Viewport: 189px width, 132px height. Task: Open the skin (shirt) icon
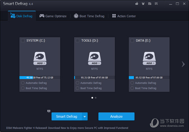(x=143, y=4)
